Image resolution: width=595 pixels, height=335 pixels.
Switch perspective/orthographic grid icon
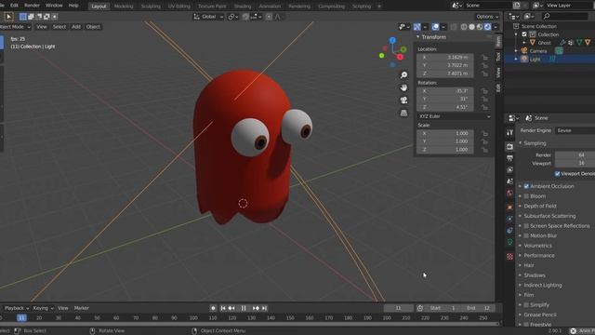coord(403,113)
